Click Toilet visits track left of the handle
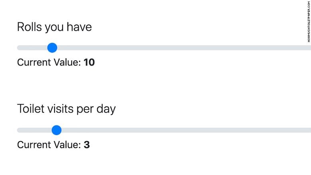The image size is (311, 175). [34, 130]
